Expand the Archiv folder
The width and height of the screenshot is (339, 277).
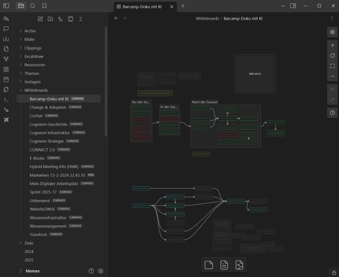(20, 31)
